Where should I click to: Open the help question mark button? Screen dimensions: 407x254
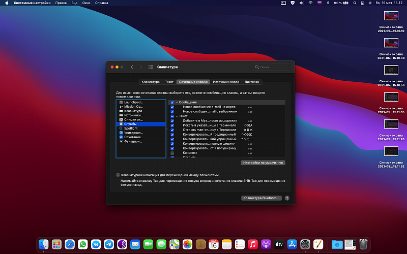pos(287,198)
